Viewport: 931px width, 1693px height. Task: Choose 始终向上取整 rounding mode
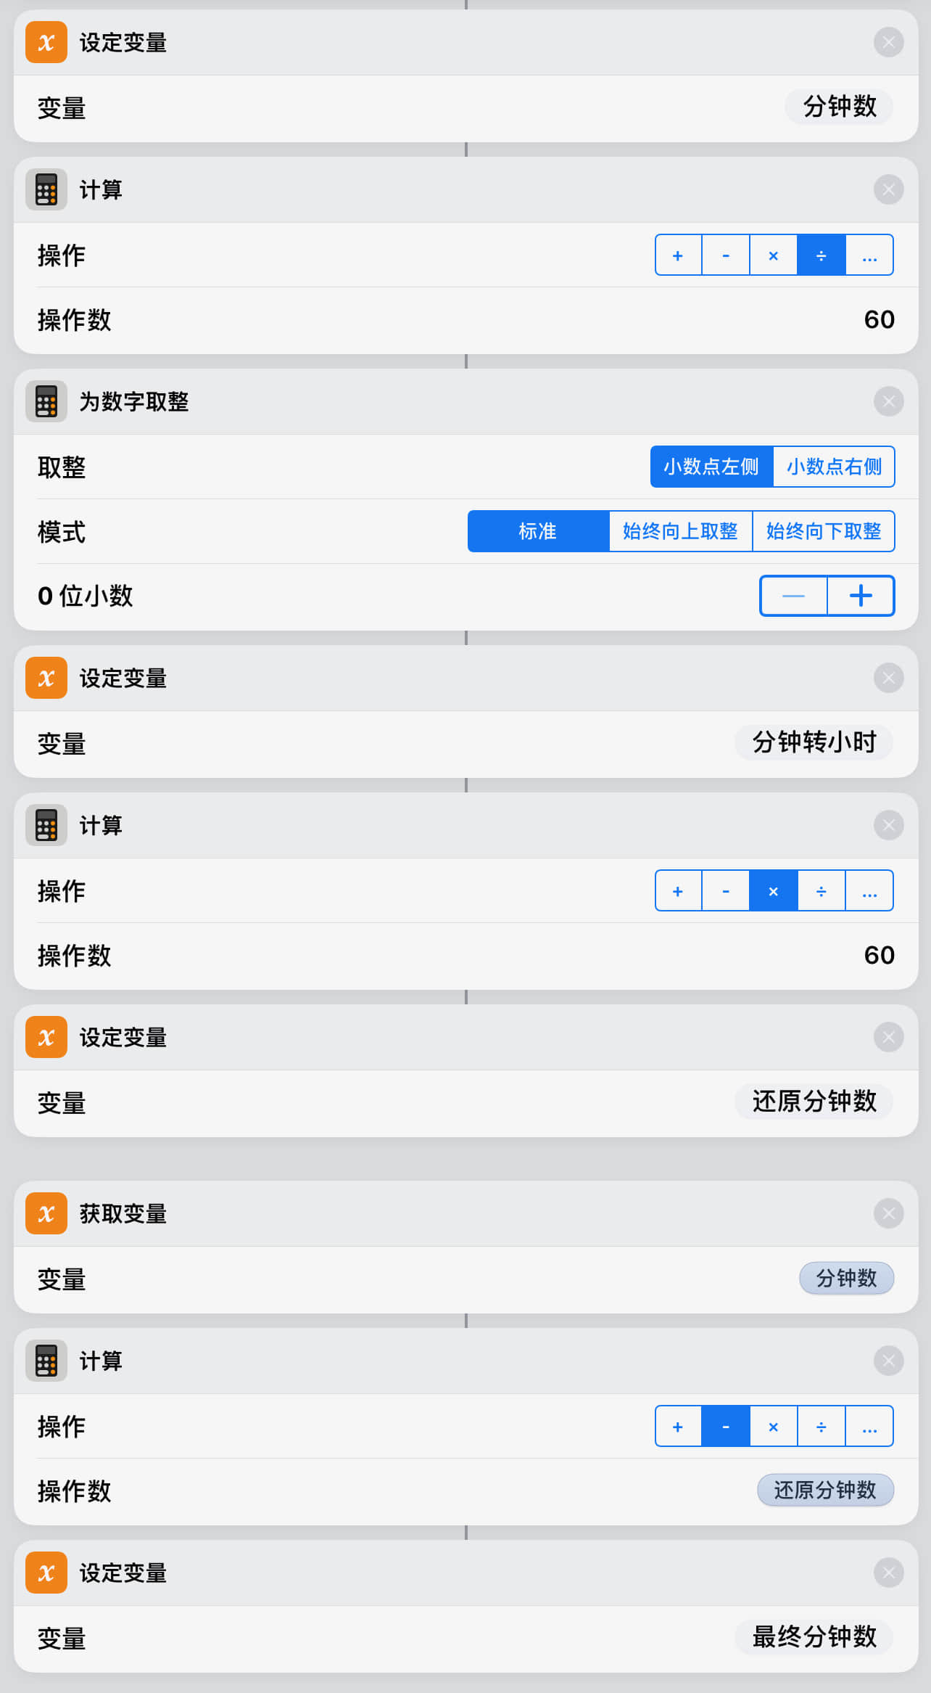(x=680, y=531)
